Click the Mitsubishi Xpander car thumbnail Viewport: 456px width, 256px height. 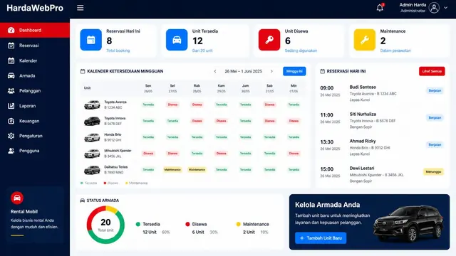point(92,154)
